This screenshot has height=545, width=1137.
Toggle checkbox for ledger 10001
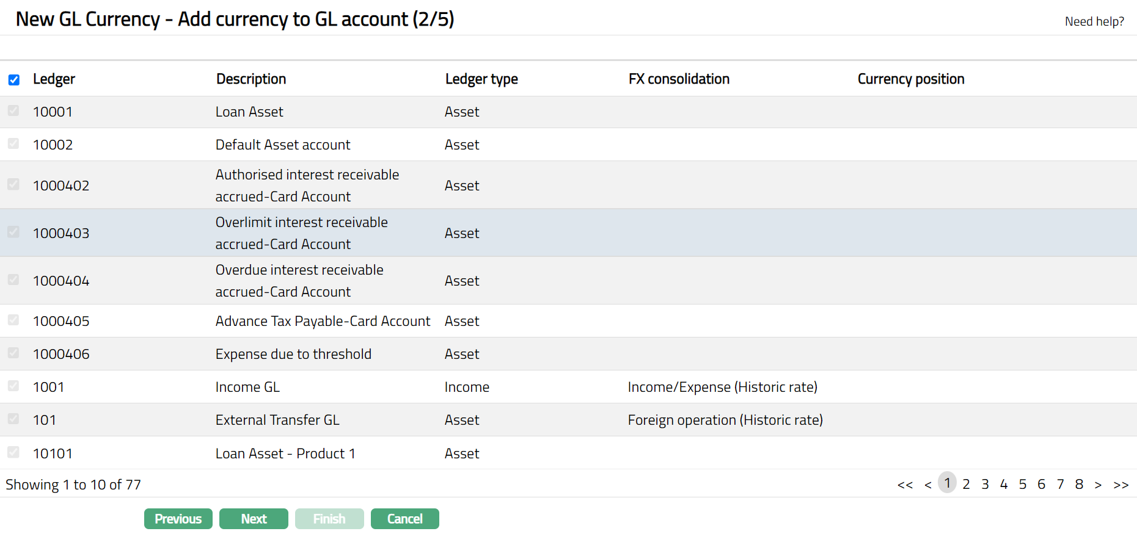pyautogui.click(x=13, y=111)
